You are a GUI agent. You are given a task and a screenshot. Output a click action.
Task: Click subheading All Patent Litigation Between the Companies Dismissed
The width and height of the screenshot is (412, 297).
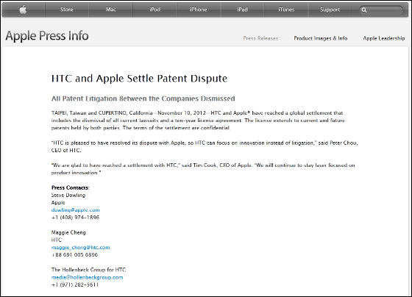pos(143,99)
